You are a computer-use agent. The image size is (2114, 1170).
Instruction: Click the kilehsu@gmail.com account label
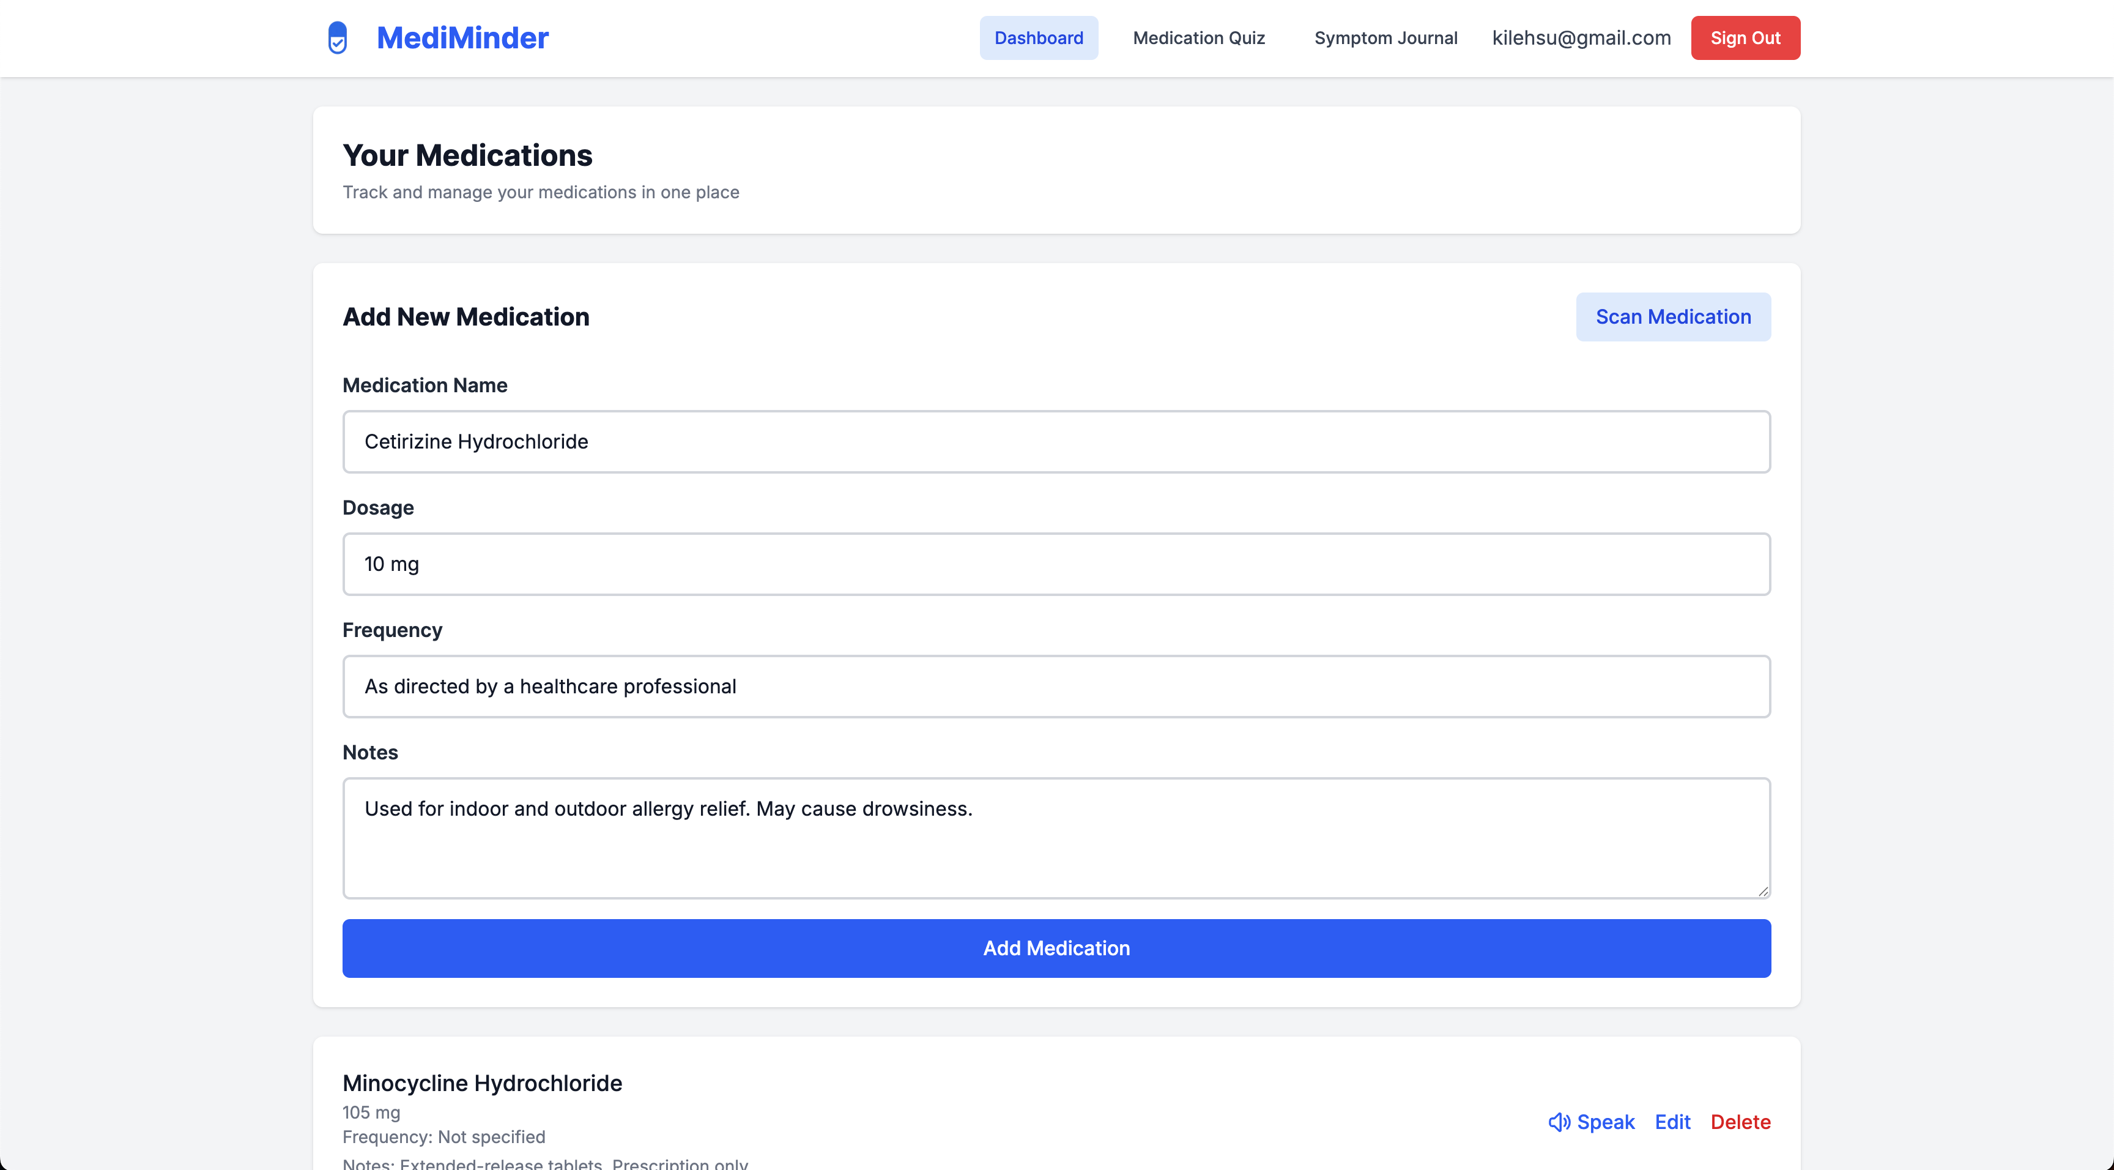[x=1581, y=38]
